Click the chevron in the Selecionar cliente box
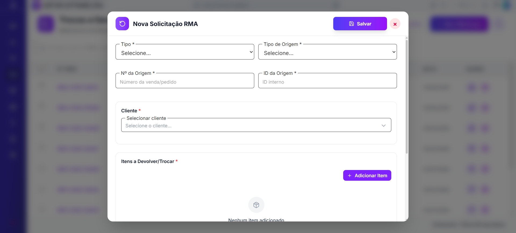Viewport: 516px width, 233px height. tap(384, 125)
